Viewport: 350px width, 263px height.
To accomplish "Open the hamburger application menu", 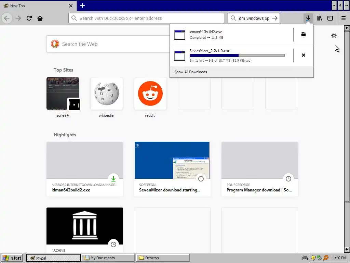I will (x=344, y=18).
